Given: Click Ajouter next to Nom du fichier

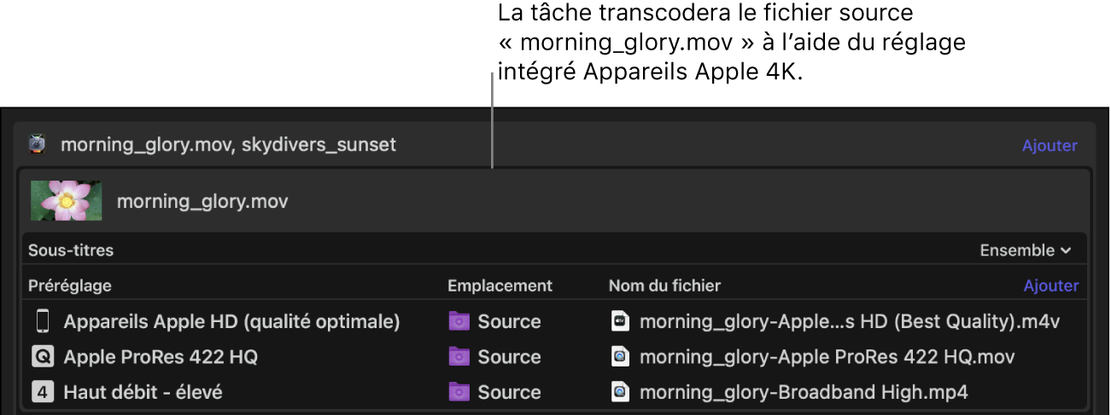Looking at the screenshot, I should pos(1050,286).
